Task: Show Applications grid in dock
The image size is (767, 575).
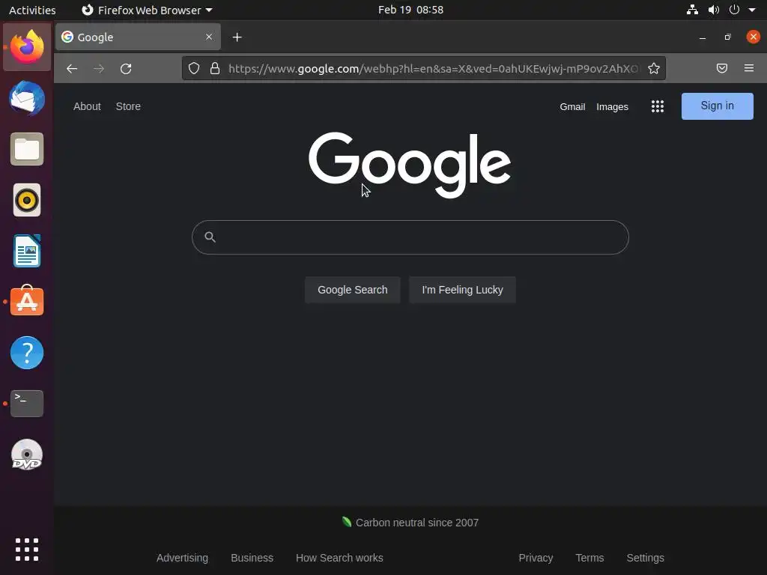Action: 27,550
